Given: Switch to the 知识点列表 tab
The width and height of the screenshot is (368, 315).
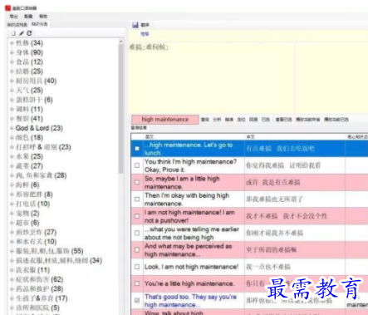Looking at the screenshot, I should point(17,25).
